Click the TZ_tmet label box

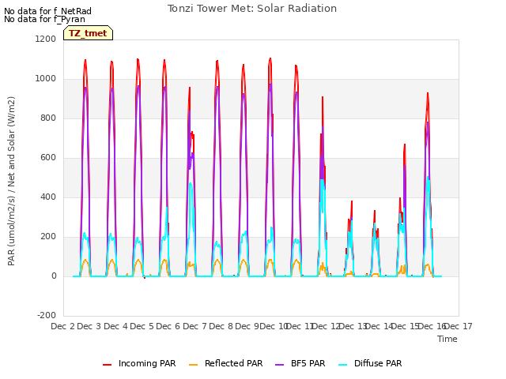tap(88, 33)
